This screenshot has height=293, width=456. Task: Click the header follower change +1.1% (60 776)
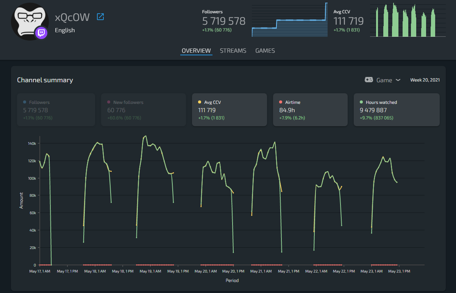coord(217,30)
